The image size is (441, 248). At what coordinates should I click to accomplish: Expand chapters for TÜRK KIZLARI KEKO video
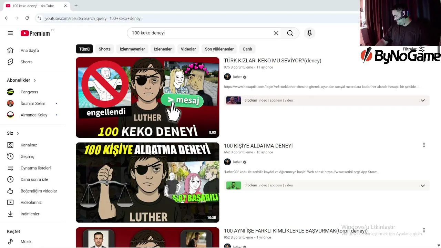coord(423,100)
